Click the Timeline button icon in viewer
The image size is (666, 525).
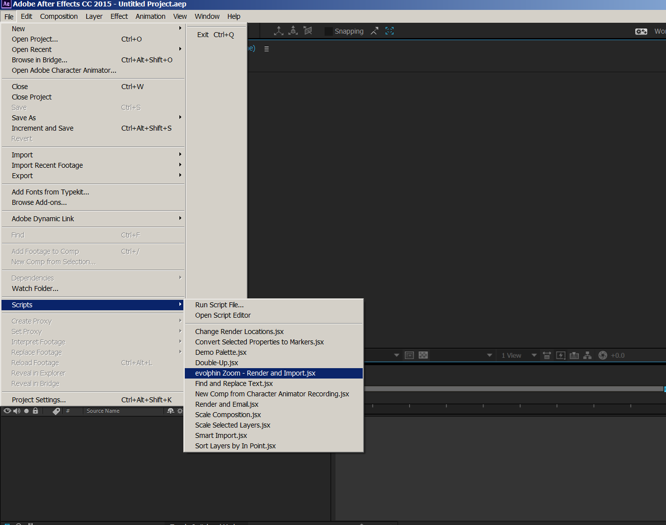(574, 355)
